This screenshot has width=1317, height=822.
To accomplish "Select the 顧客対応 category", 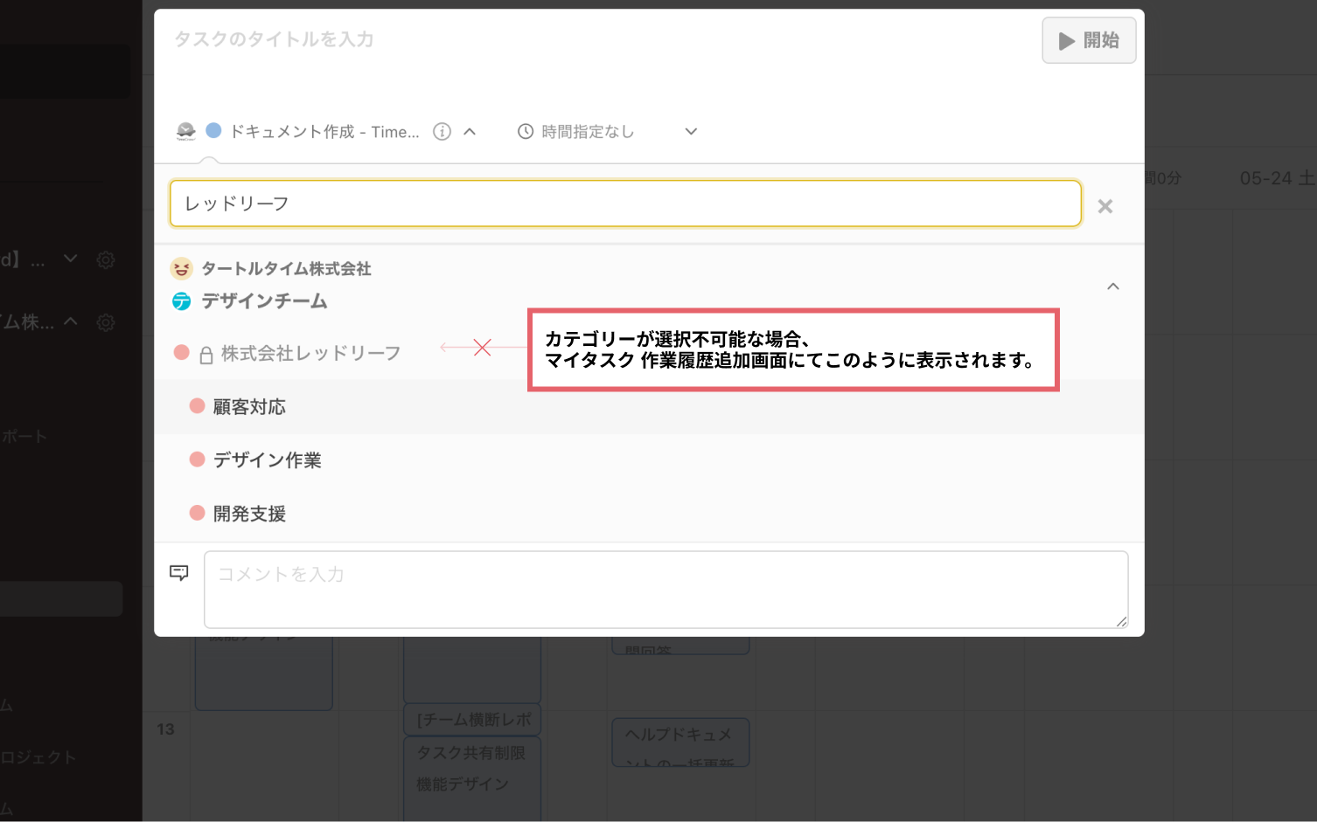I will pos(249,407).
